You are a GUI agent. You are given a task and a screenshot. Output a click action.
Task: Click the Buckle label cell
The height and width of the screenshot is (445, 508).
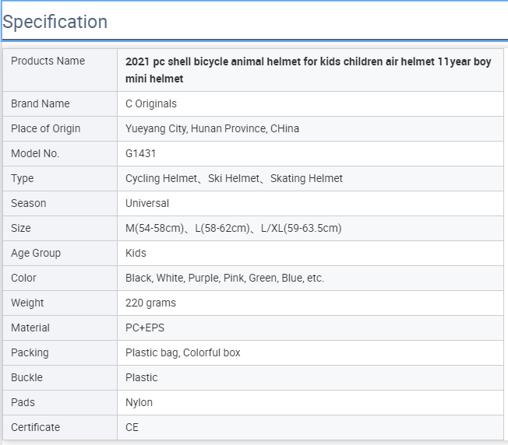60,378
